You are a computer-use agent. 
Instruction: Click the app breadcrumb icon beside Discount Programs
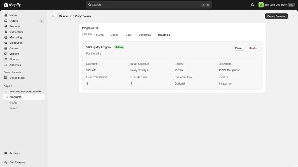pos(53,16)
